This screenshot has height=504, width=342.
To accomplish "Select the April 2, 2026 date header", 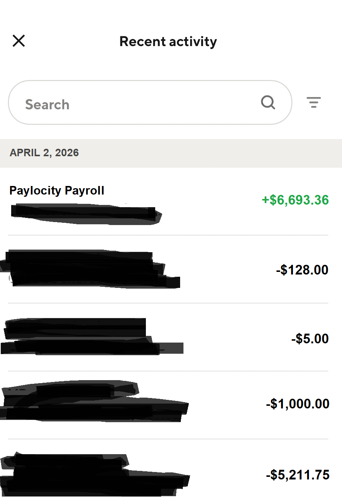I will click(x=44, y=153).
